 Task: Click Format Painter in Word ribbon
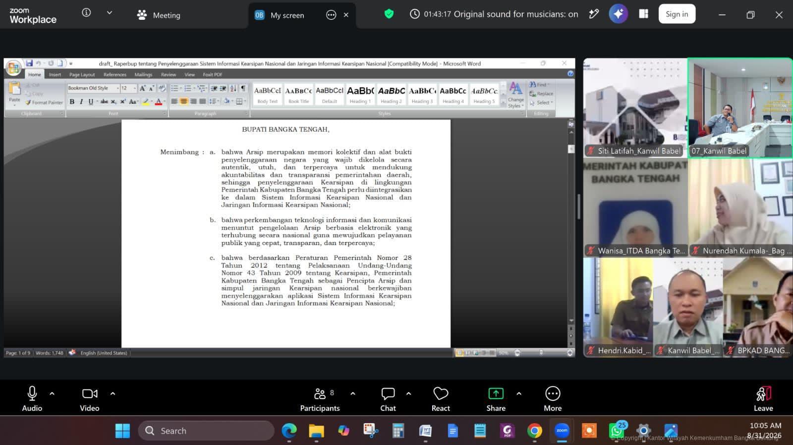pyautogui.click(x=44, y=102)
